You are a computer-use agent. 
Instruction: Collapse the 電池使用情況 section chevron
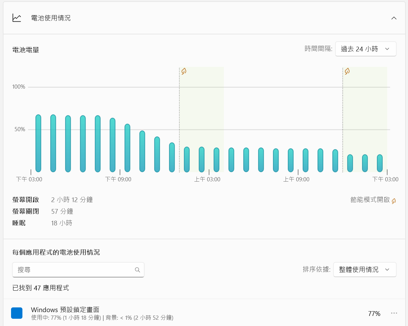393,18
